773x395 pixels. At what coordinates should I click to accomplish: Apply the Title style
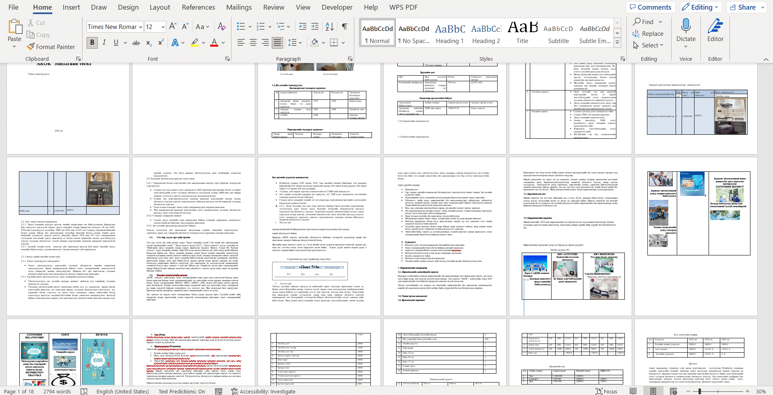[x=522, y=33]
